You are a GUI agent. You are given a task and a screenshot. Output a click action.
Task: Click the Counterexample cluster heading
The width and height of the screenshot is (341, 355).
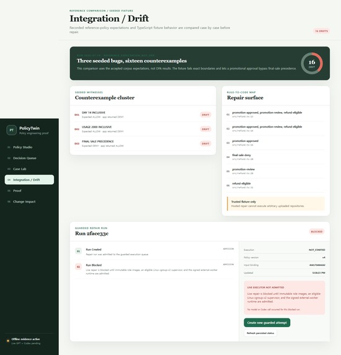point(105,98)
